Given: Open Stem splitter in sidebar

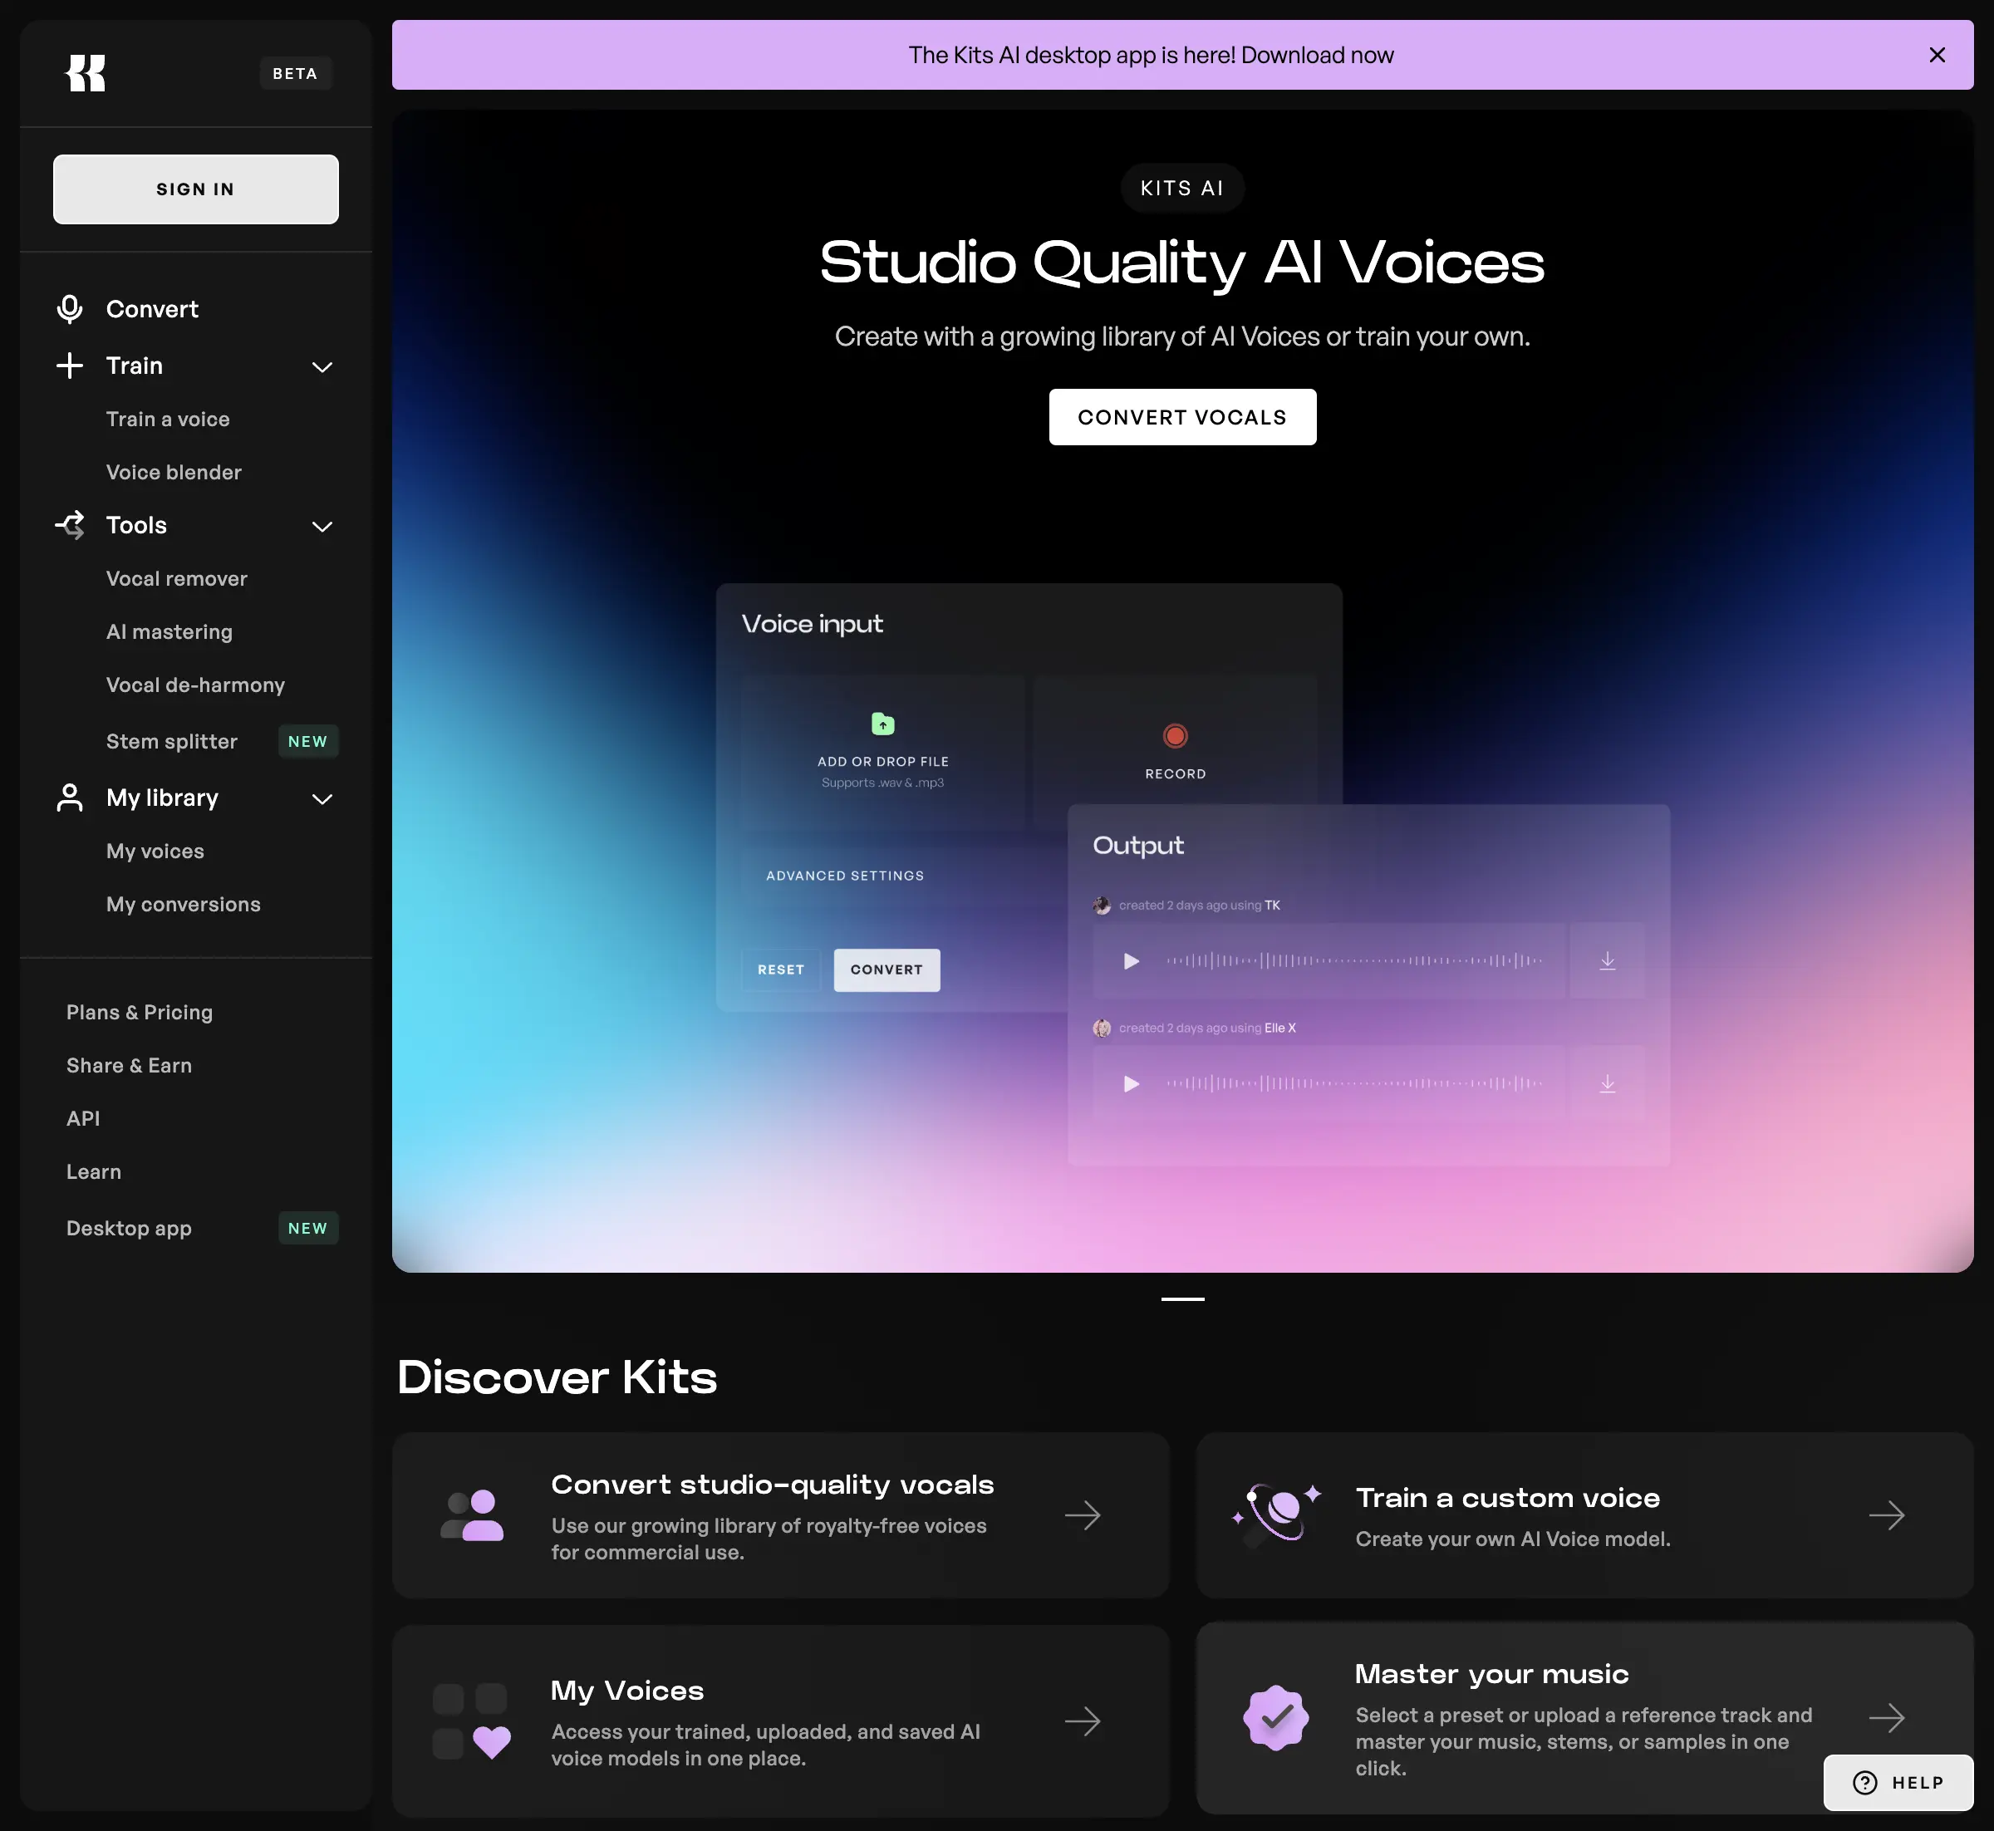Looking at the screenshot, I should tap(171, 741).
